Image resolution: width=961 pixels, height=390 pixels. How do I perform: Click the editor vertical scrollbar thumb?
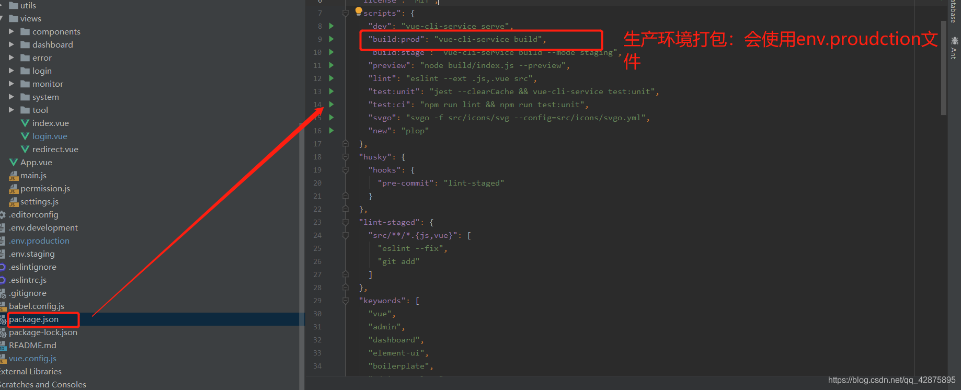click(944, 67)
